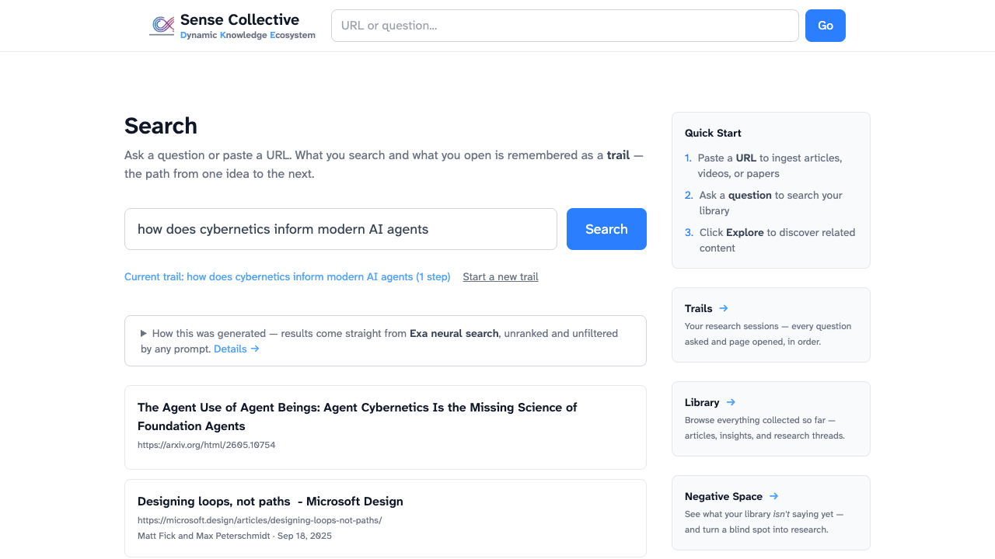Click the 'Exa neural search' text
995x559 pixels.
pyautogui.click(x=454, y=333)
